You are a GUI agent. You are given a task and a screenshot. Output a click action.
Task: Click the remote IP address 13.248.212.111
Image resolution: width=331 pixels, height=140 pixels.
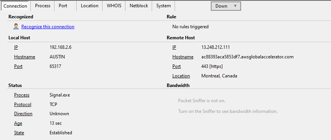(215, 47)
